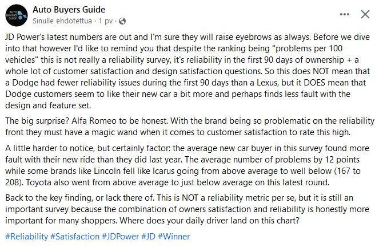Viewport: 383px width, 248px height.
Task: Visit the #Winner hashtag
Action: point(174,236)
